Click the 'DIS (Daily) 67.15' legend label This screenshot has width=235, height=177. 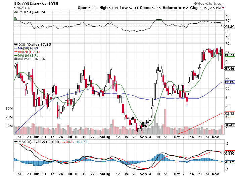pos(35,45)
